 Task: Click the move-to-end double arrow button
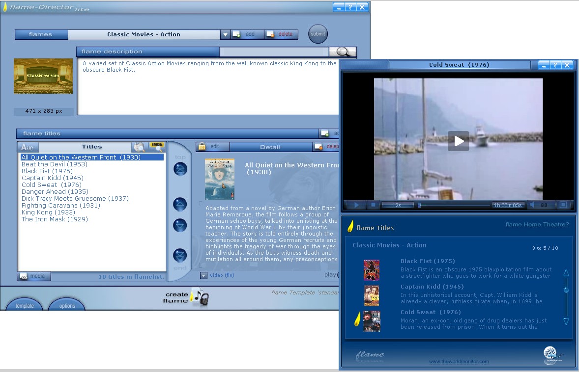[x=180, y=255]
